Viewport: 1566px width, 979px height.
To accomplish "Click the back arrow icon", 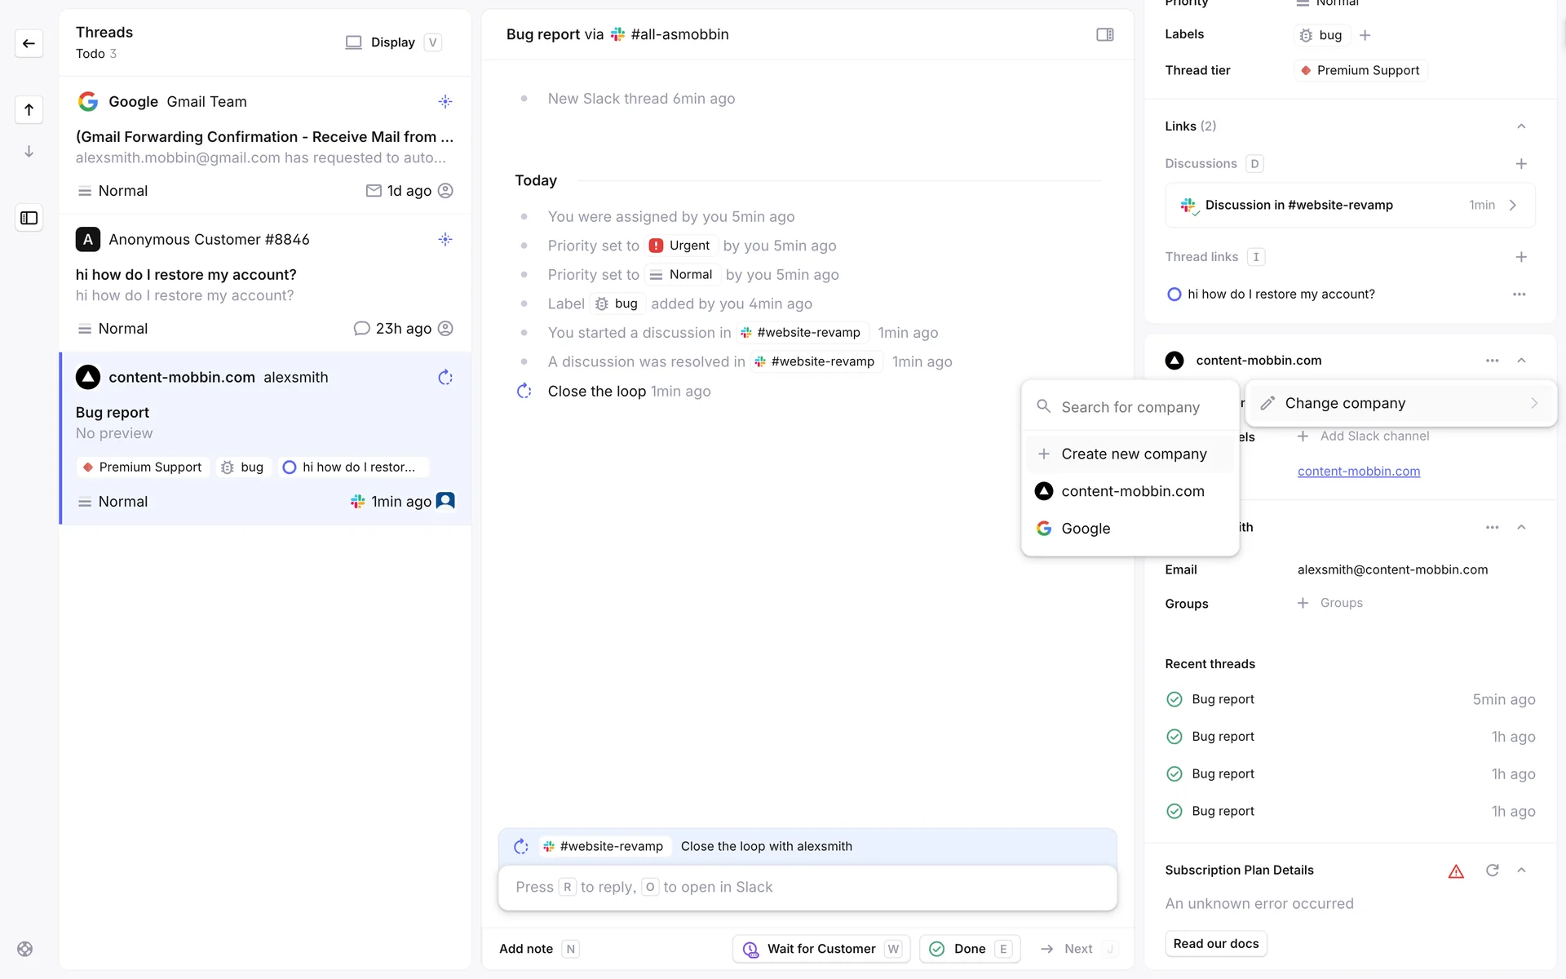I will pos(29,43).
